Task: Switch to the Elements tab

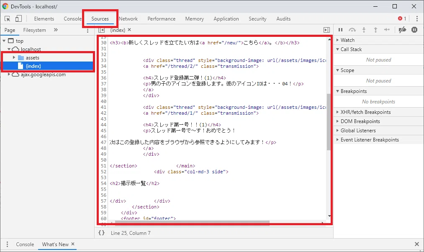Action: pos(44,19)
